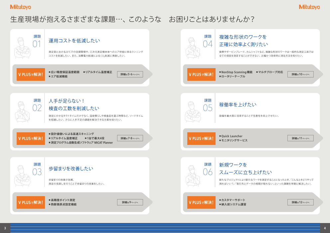Open 詳細は10ページへ arrow link
330x233 pixels.
[x=300, y=74]
